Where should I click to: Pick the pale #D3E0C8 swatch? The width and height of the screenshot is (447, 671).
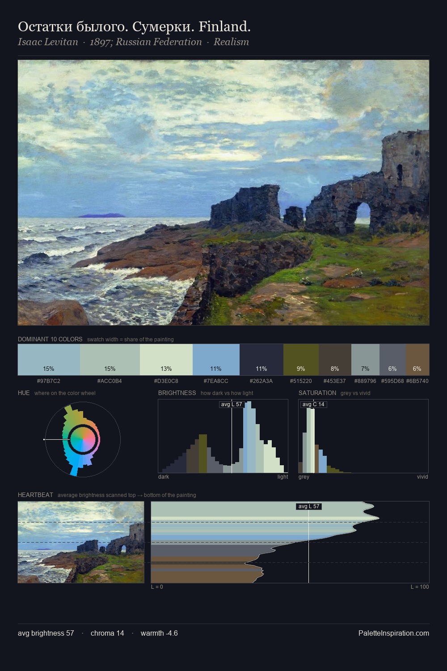coord(166,359)
